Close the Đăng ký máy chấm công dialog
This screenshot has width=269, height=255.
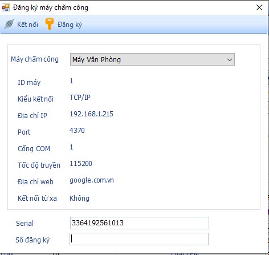point(259,7)
